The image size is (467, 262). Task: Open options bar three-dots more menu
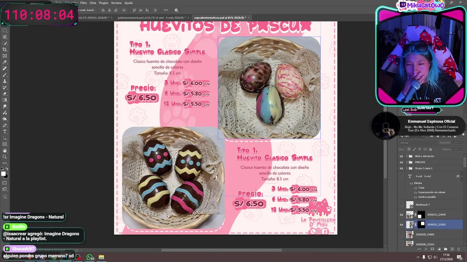pos(166,10)
